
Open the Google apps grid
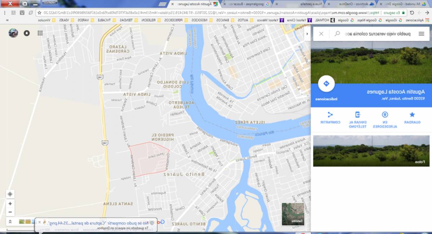click(x=40, y=33)
